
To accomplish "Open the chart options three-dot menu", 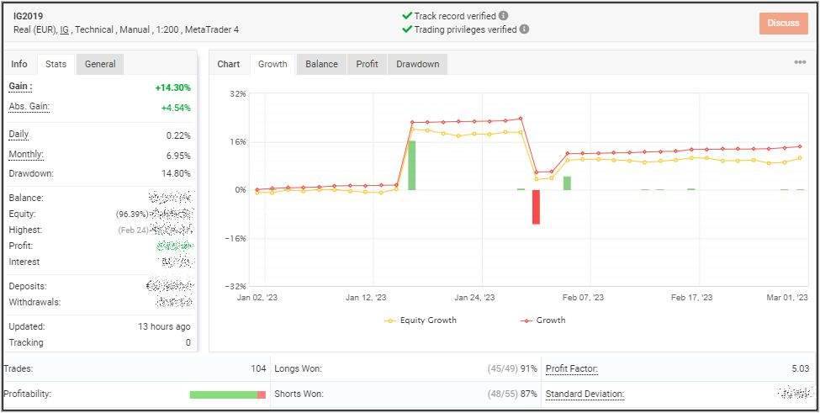I will pos(800,62).
